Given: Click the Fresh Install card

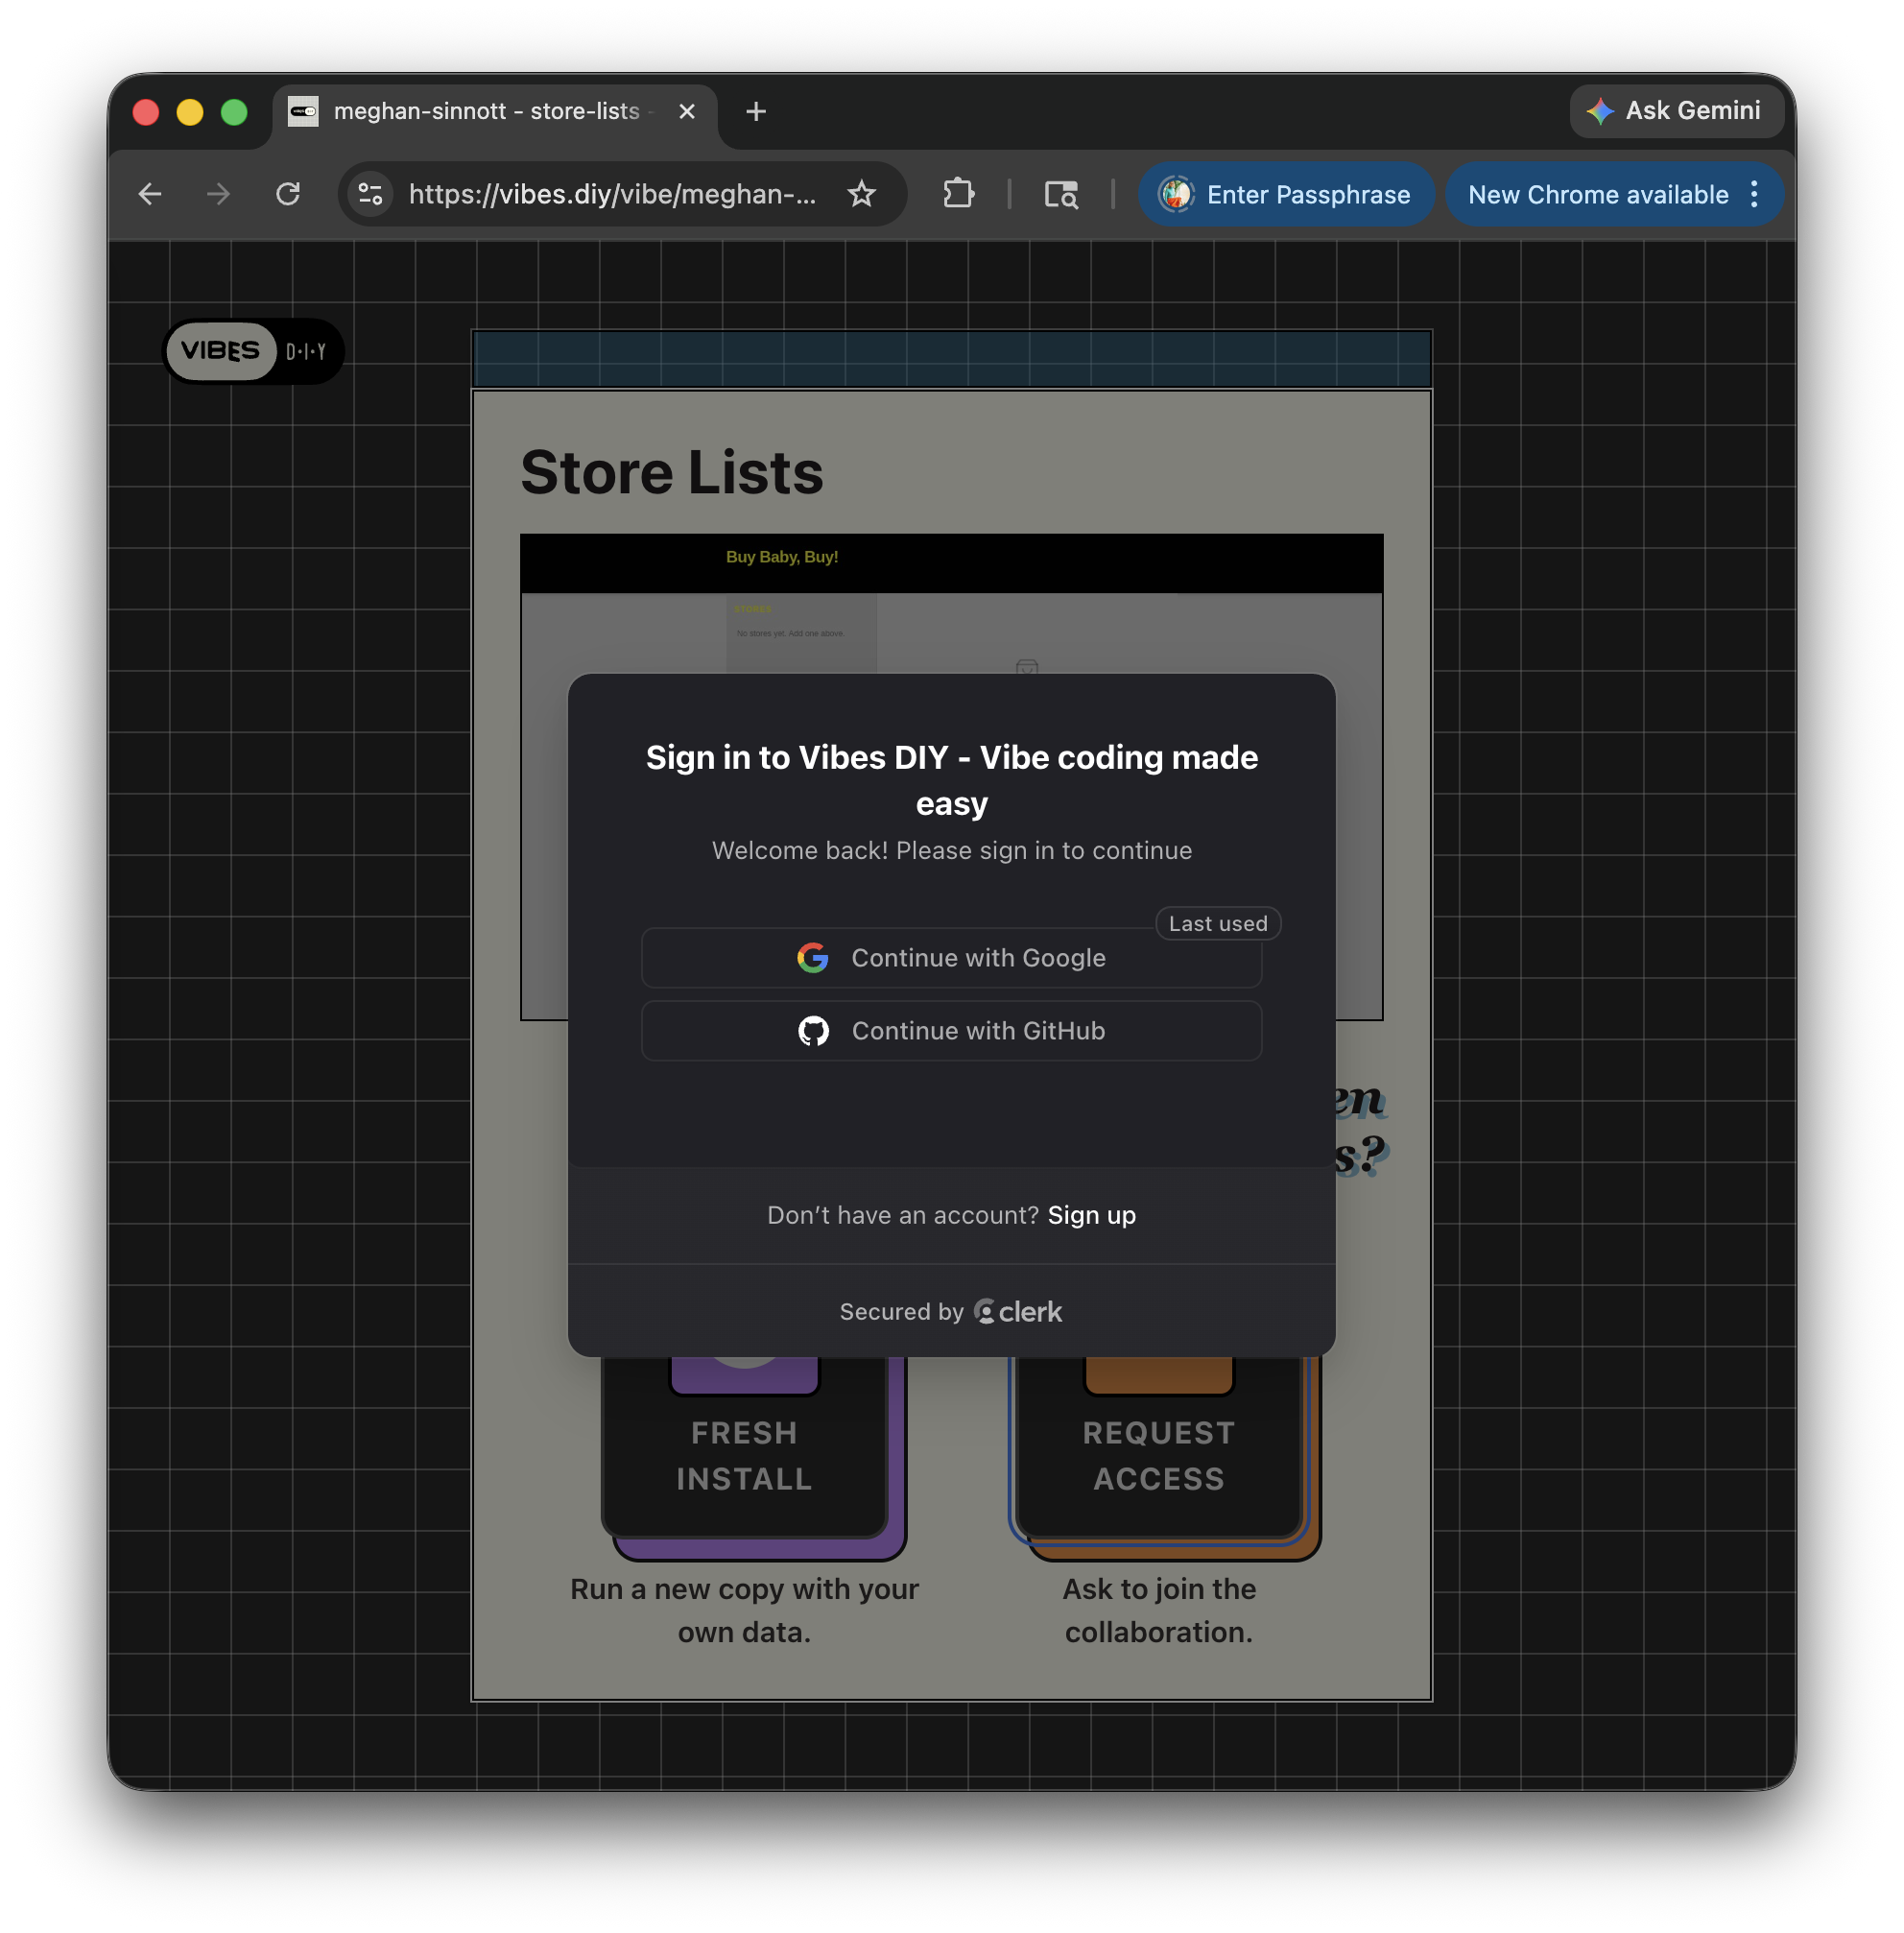Looking at the screenshot, I should 745,1448.
